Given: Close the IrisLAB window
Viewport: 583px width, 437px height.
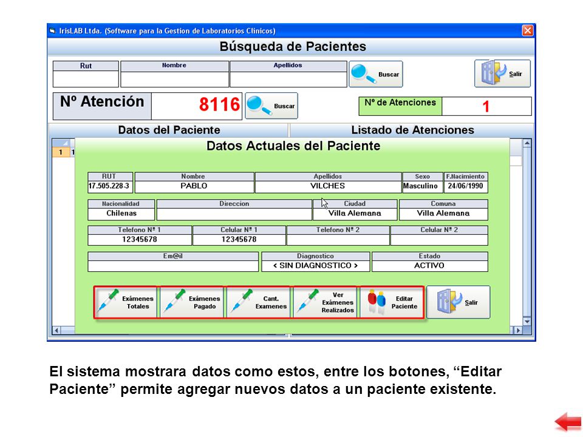Looking at the screenshot, I should click(528, 30).
